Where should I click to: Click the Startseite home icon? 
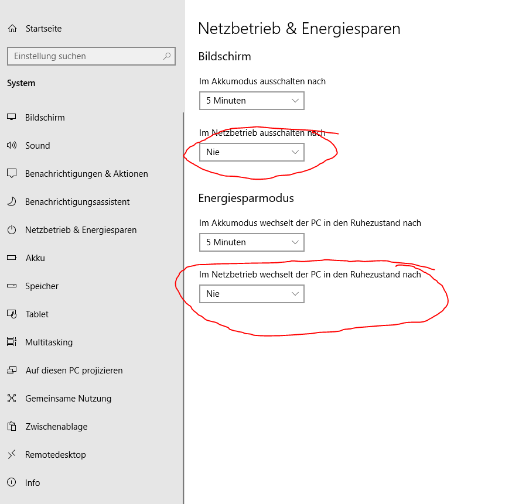tap(12, 29)
